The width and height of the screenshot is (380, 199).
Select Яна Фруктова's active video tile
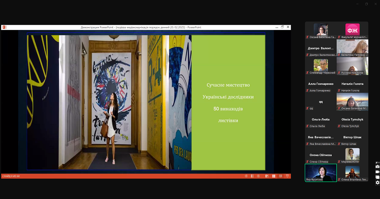(x=321, y=172)
